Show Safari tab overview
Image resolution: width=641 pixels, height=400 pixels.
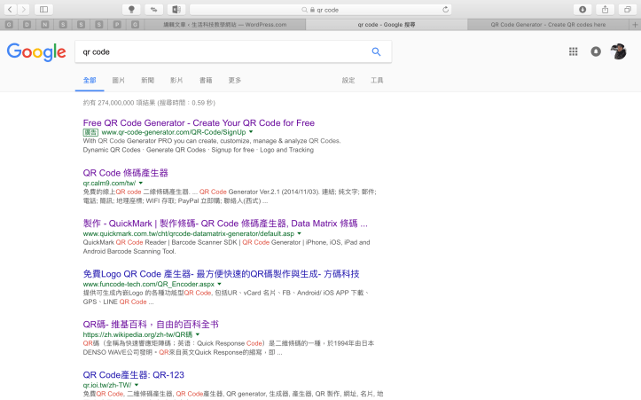[x=628, y=9]
